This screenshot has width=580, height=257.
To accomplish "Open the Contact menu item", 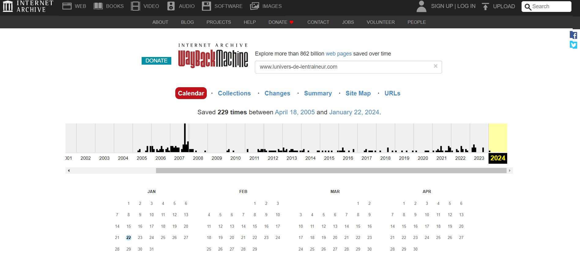I will click(318, 22).
